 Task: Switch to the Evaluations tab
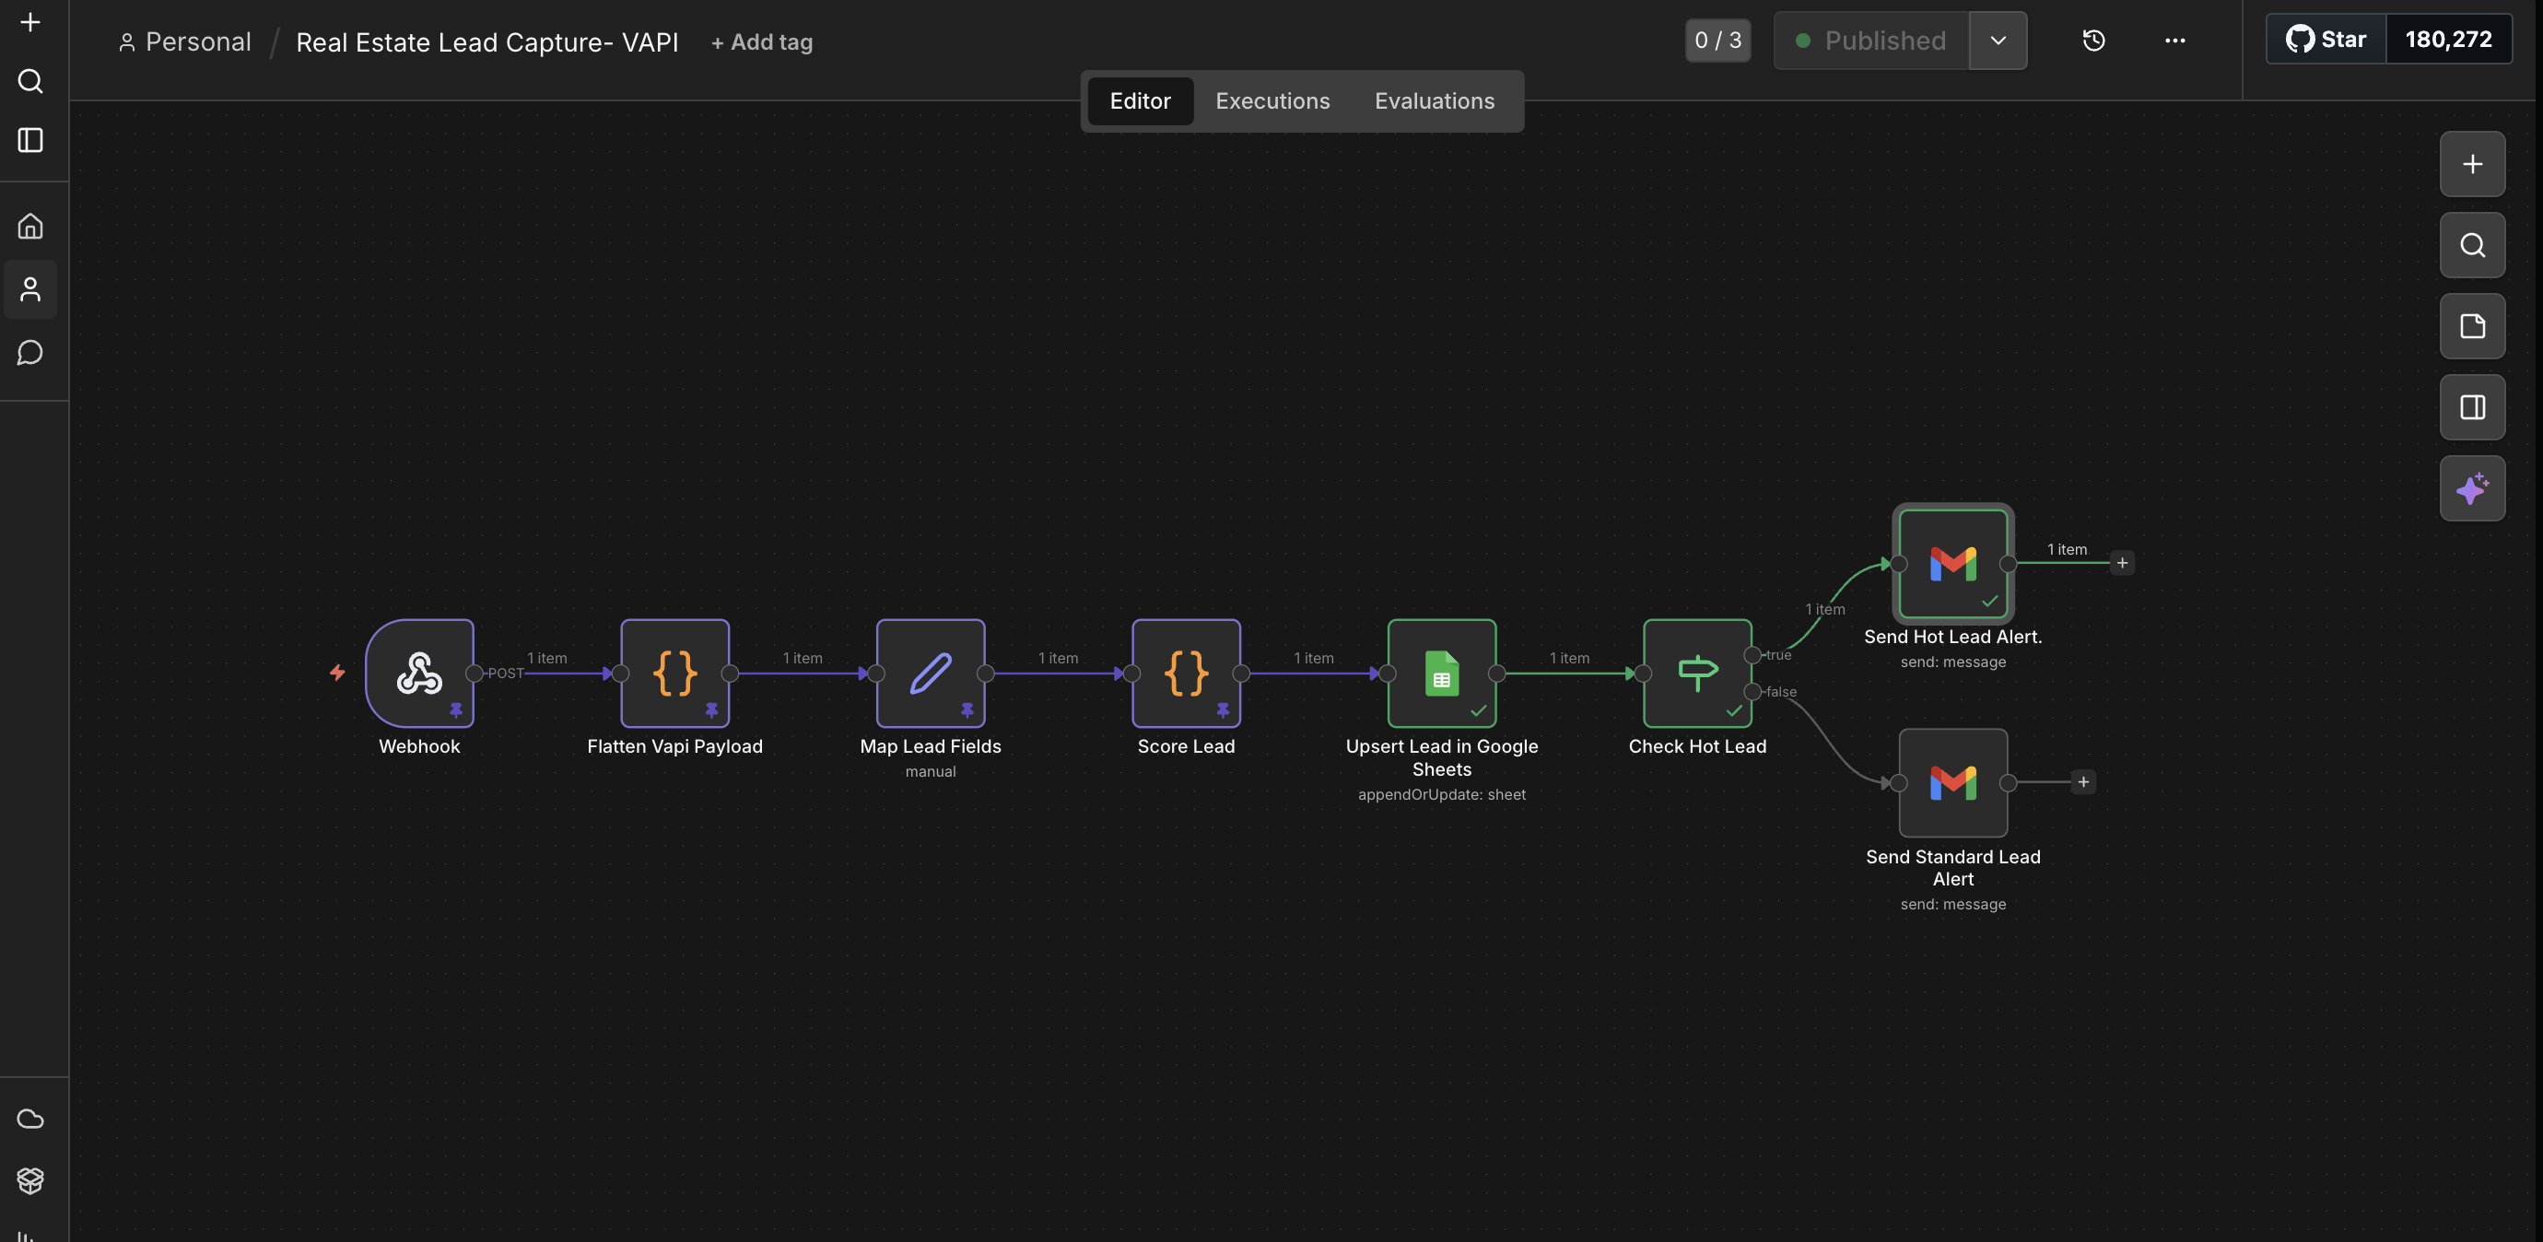(x=1435, y=100)
